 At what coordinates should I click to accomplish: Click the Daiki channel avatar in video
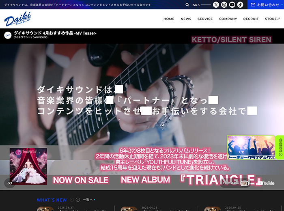click(8, 35)
